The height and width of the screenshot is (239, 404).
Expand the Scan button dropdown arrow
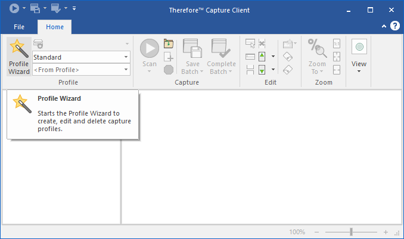[x=150, y=72]
